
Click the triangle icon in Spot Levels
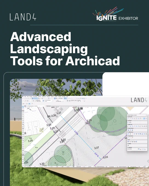point(134,118)
